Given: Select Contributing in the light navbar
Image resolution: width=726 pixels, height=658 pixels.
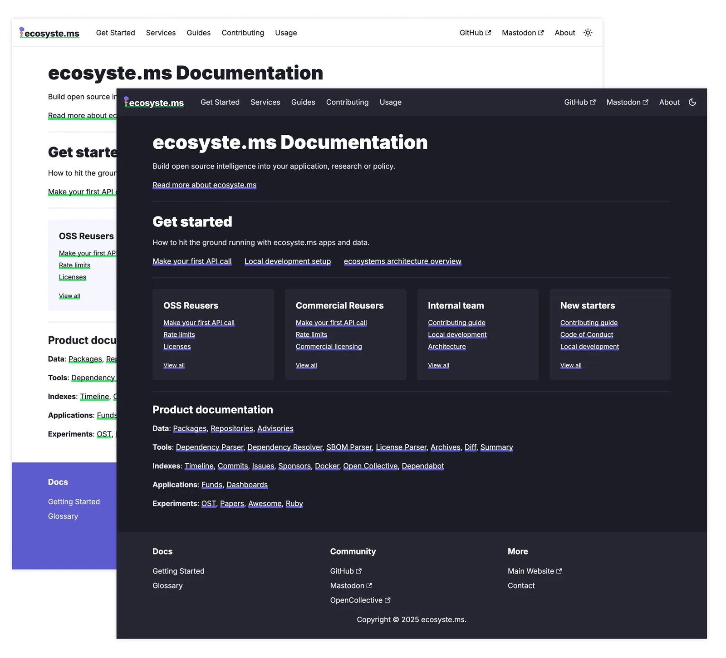Looking at the screenshot, I should (x=243, y=33).
